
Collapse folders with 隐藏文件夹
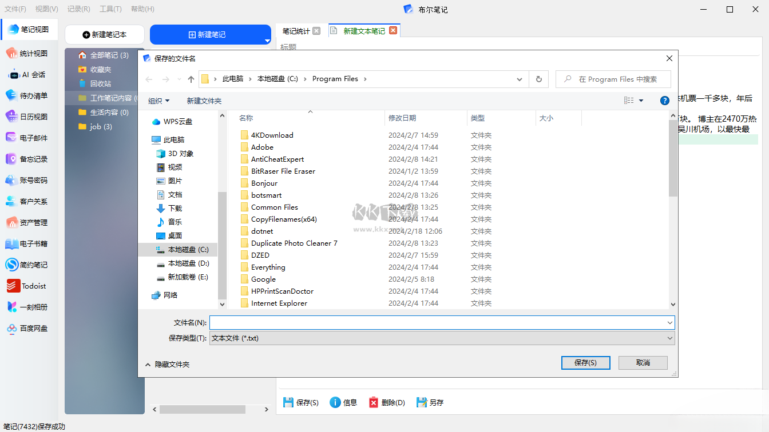167,365
